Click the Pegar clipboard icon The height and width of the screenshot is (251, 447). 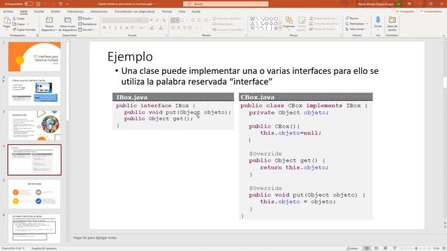click(7, 21)
